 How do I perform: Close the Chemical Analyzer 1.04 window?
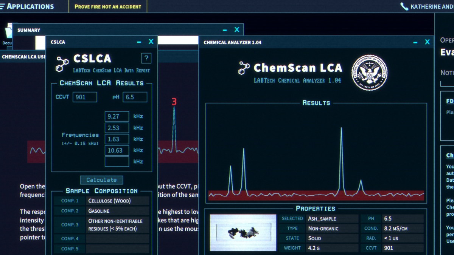pos(427,42)
